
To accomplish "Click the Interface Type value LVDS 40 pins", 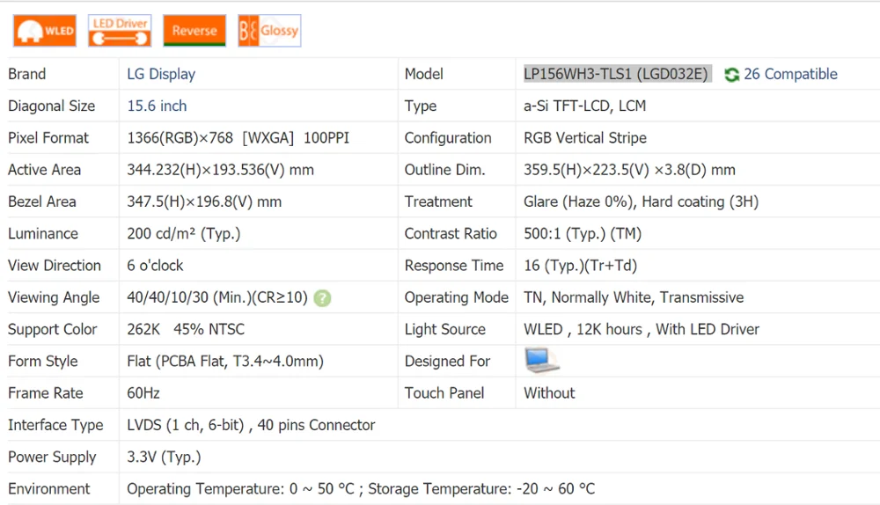I will tap(251, 425).
